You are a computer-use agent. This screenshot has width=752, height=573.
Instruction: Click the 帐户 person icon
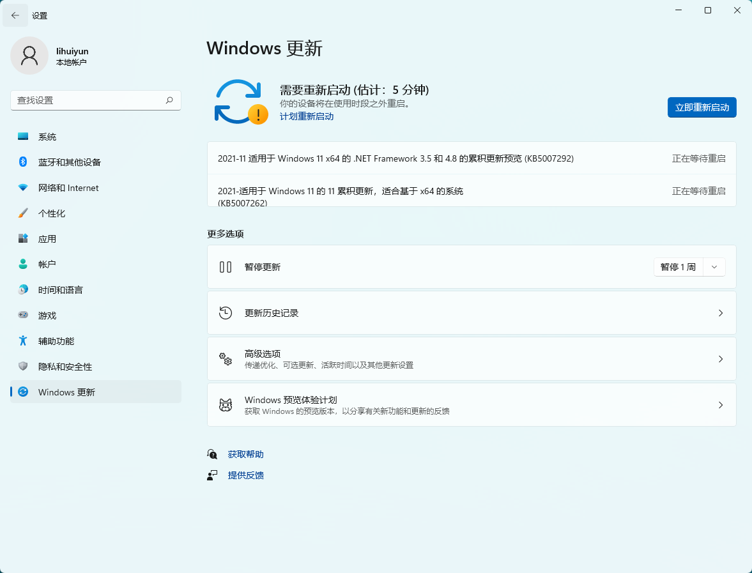(23, 264)
